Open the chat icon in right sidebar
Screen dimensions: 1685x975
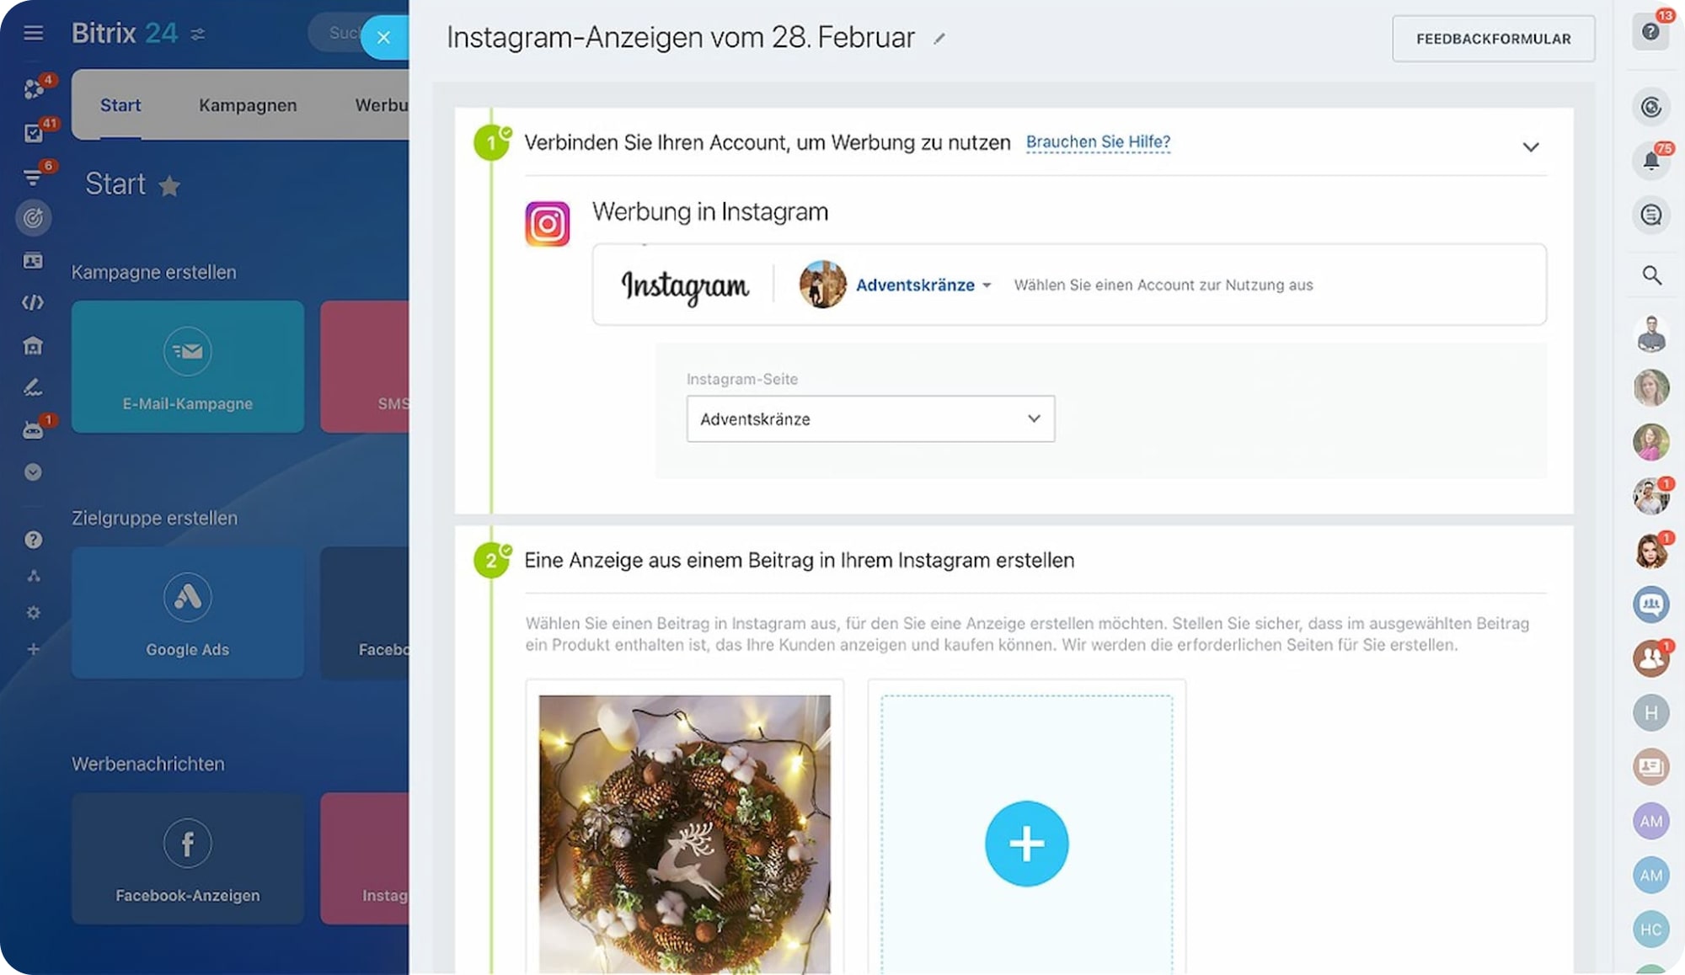(1651, 215)
